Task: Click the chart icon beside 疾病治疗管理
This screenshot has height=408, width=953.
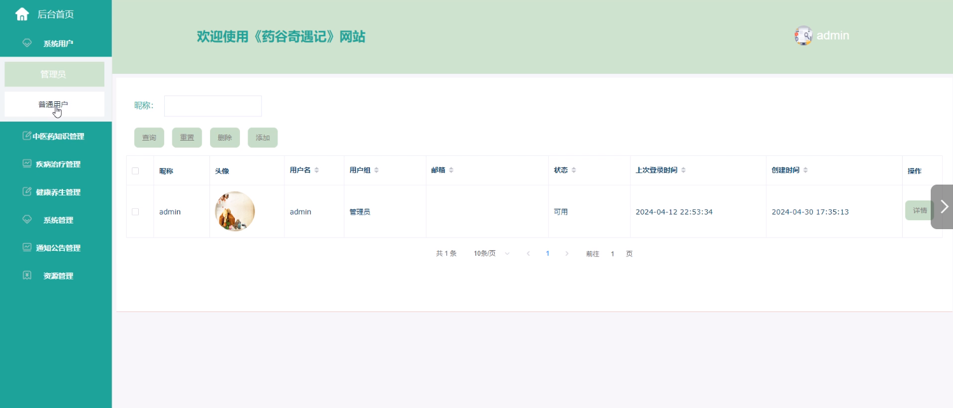Action: coord(27,164)
